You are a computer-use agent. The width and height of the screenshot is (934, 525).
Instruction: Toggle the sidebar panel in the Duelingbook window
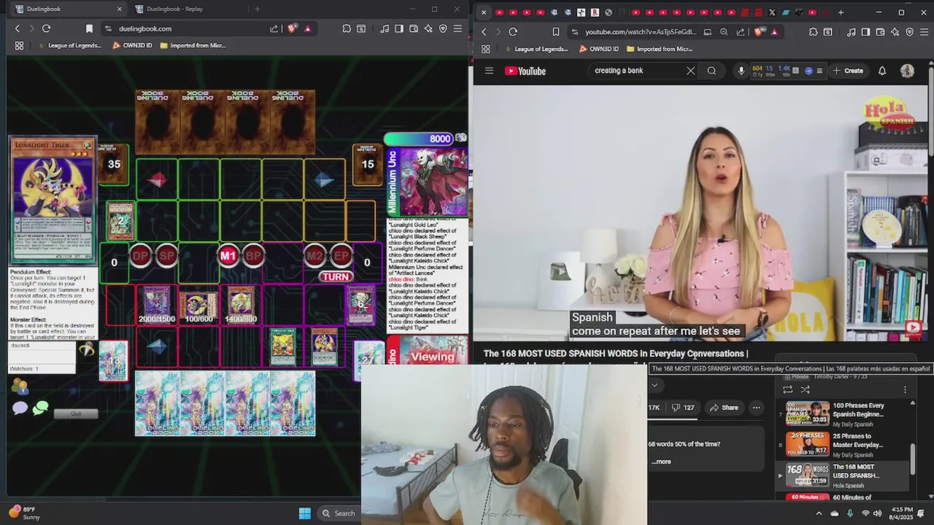tap(399, 28)
